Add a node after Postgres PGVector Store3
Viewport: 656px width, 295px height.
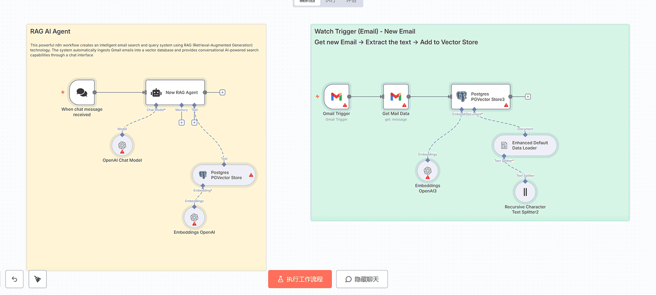pyautogui.click(x=528, y=96)
